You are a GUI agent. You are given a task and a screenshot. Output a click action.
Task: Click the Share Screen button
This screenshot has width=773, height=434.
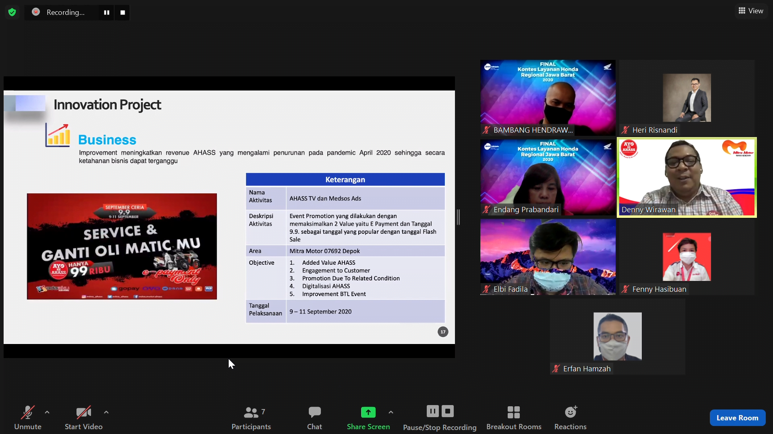click(x=368, y=418)
